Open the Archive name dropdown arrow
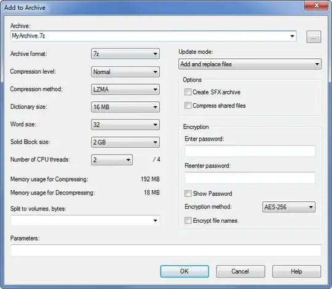This screenshot has width=332, height=289. [x=292, y=36]
